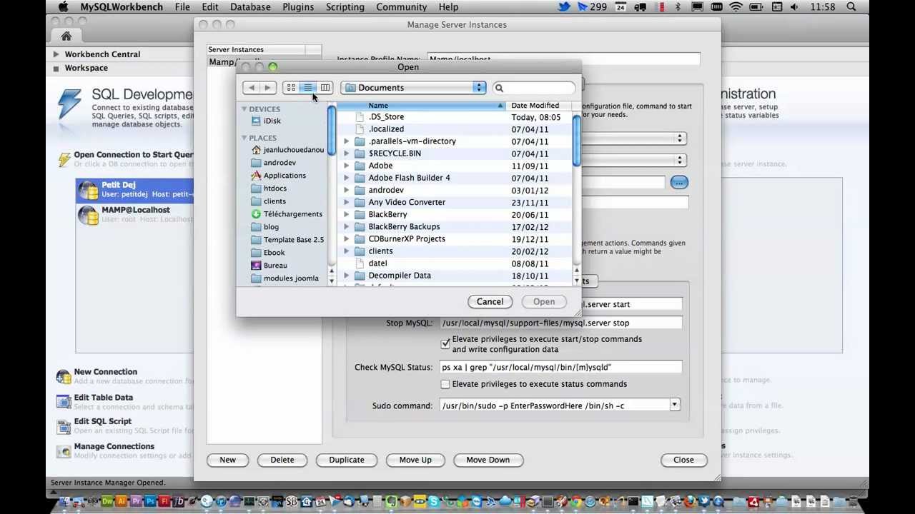Click the Check MySQL Status field
915x514 pixels.
[x=560, y=367]
